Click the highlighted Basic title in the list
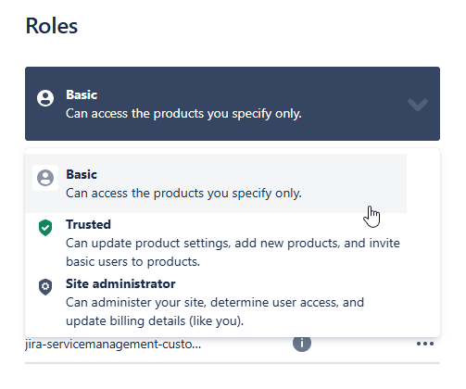466x389 pixels. click(x=82, y=174)
